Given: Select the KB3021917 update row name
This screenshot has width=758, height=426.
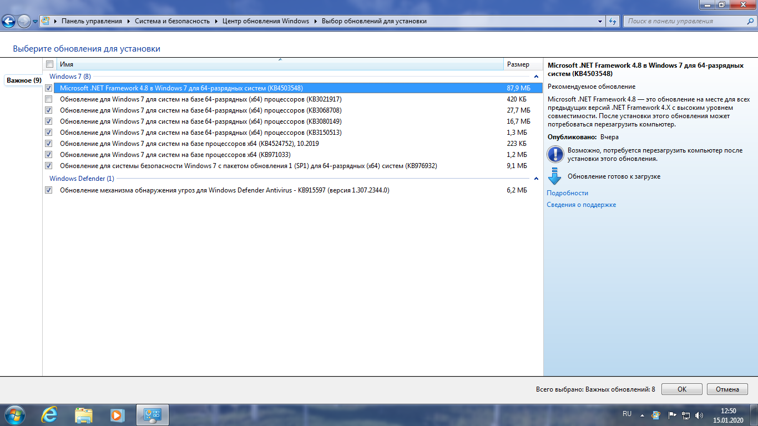Looking at the screenshot, I should 200,99.
